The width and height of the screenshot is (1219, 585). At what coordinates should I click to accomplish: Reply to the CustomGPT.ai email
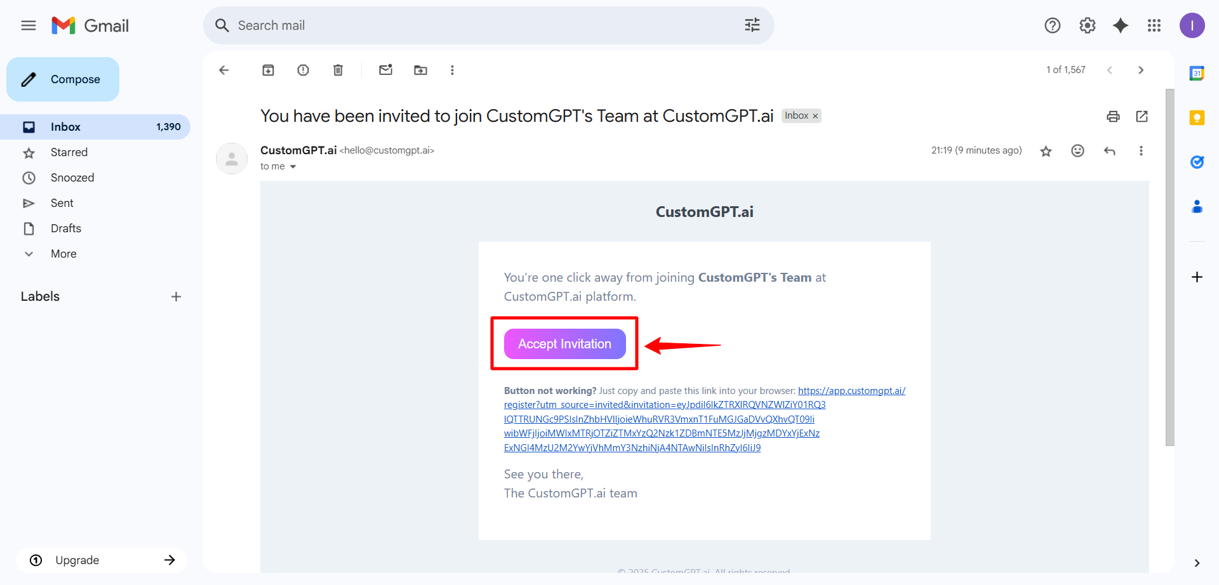[1110, 150]
